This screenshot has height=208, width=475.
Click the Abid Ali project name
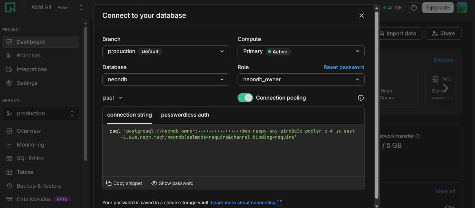click(x=41, y=7)
